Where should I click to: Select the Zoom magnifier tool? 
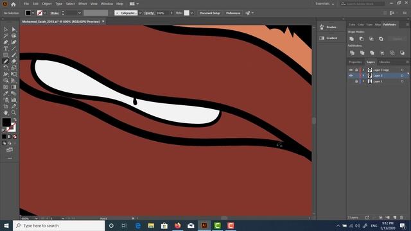(14, 113)
